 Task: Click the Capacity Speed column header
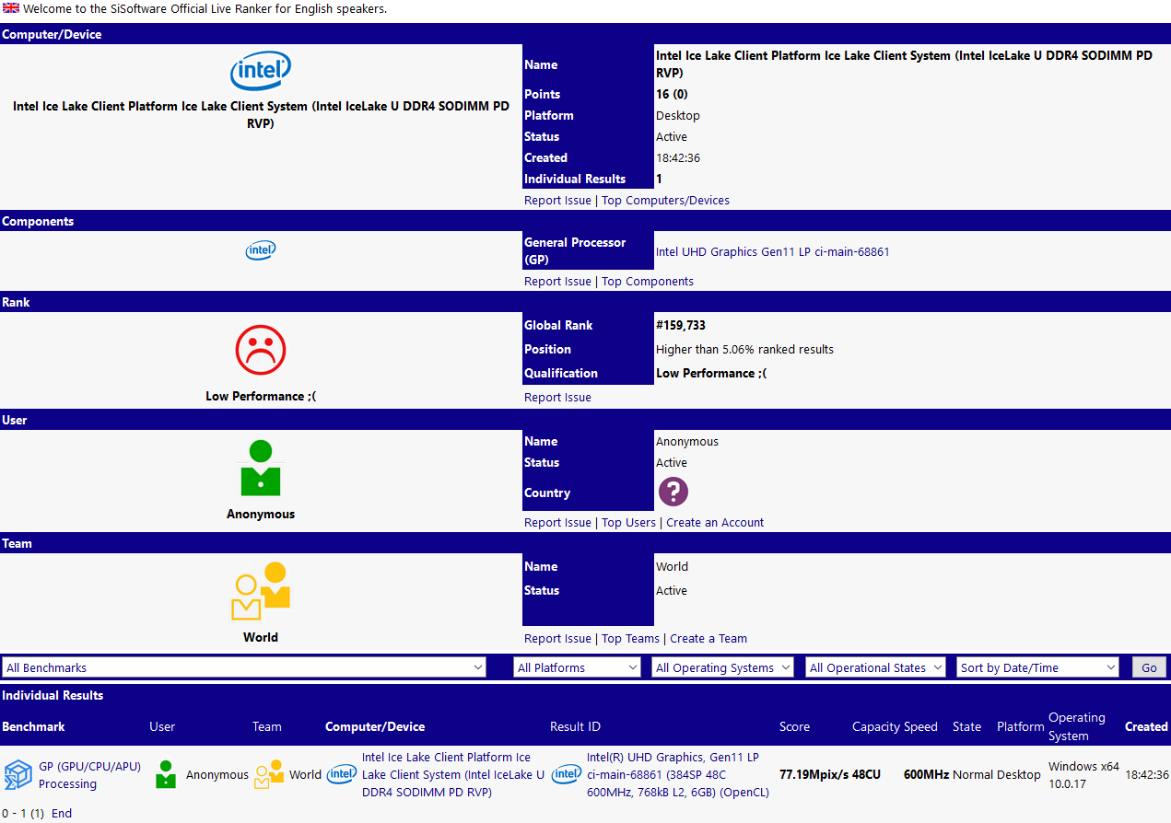[895, 726]
